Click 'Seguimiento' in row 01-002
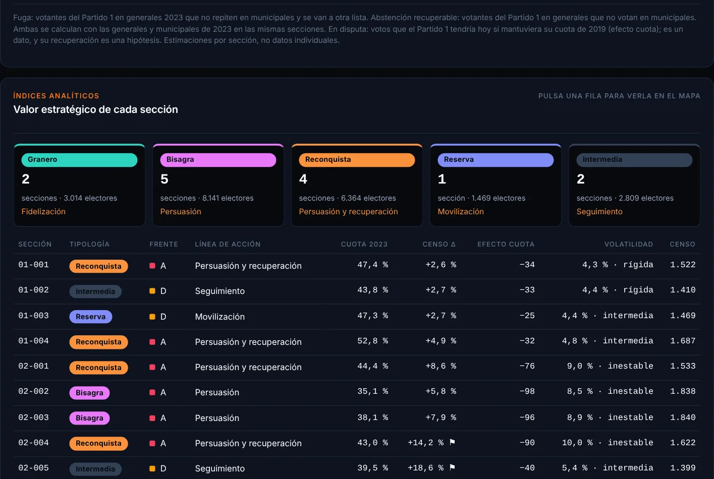Screen dimensions: 714x479 220,291
